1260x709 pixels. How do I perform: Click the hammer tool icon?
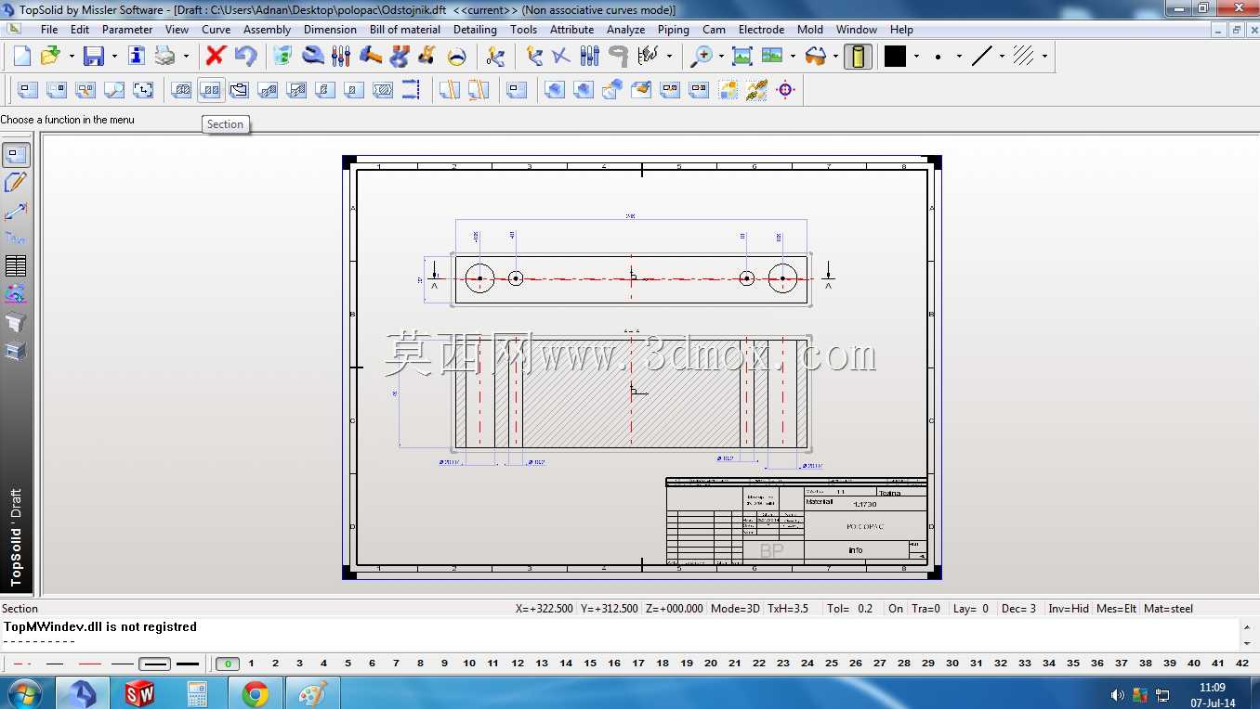pos(370,57)
